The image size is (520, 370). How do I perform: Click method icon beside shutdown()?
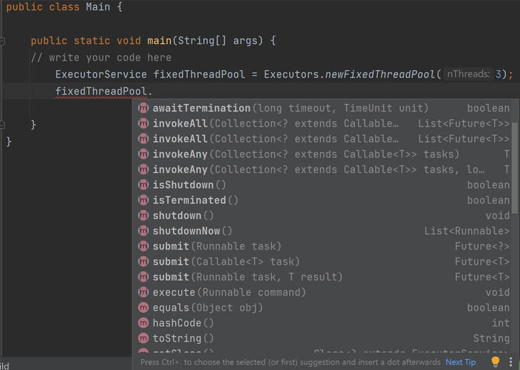[143, 215]
